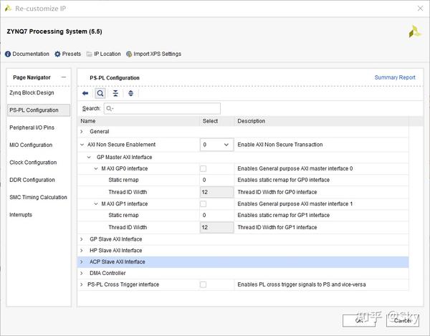Image resolution: width=430 pixels, height=336 pixels.
Task: Open the DDR Configuration page
Action: pyautogui.click(x=32, y=180)
